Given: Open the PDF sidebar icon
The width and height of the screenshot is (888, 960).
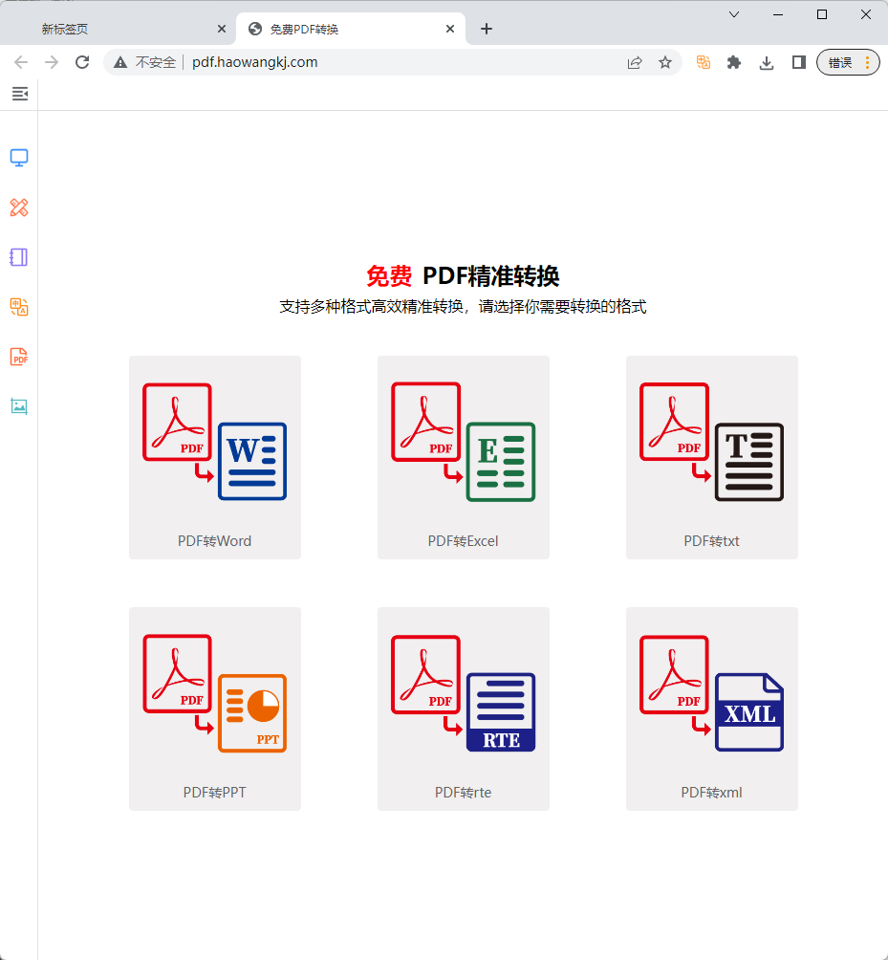Looking at the screenshot, I should [x=19, y=357].
